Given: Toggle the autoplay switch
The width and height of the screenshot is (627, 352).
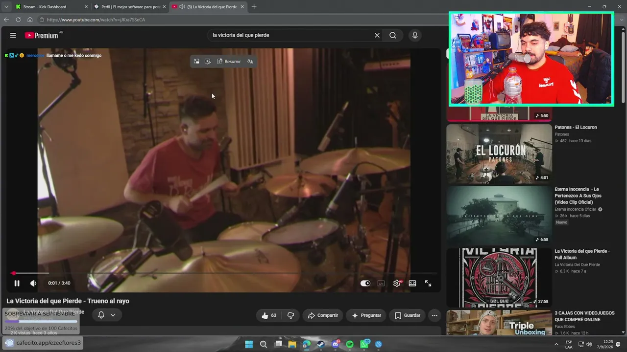Looking at the screenshot, I should [x=365, y=283].
